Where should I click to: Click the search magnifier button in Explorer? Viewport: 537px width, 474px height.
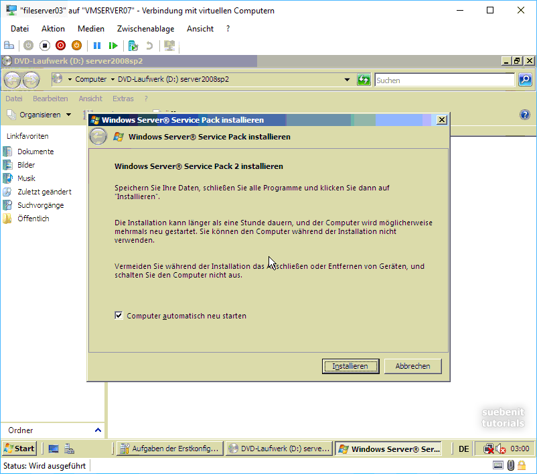525,80
